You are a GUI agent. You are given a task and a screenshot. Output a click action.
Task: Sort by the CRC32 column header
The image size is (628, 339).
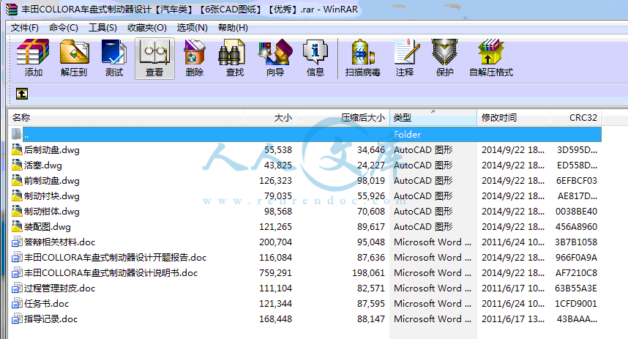tap(576, 117)
